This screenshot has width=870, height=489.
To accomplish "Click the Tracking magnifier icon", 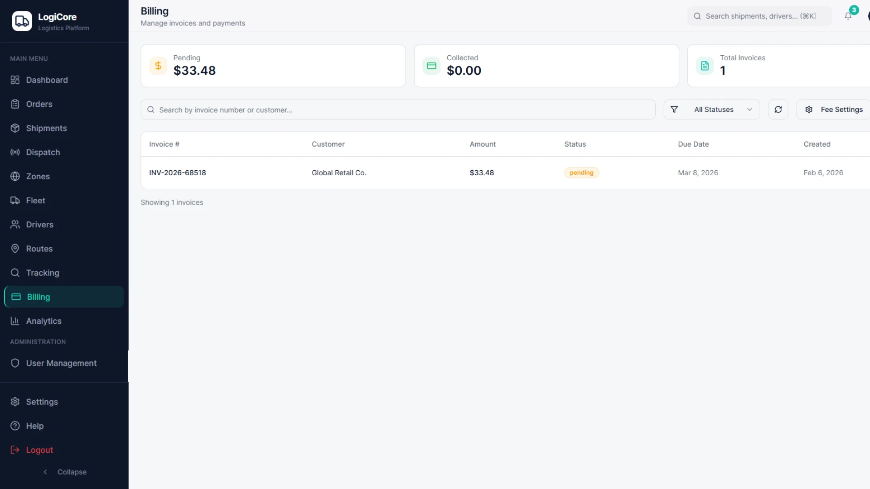I will click(15, 273).
